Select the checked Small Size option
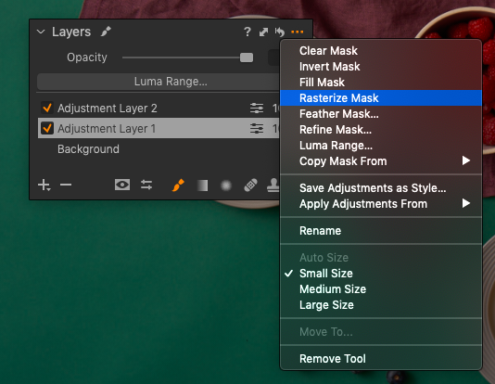495x384 pixels. point(381,273)
